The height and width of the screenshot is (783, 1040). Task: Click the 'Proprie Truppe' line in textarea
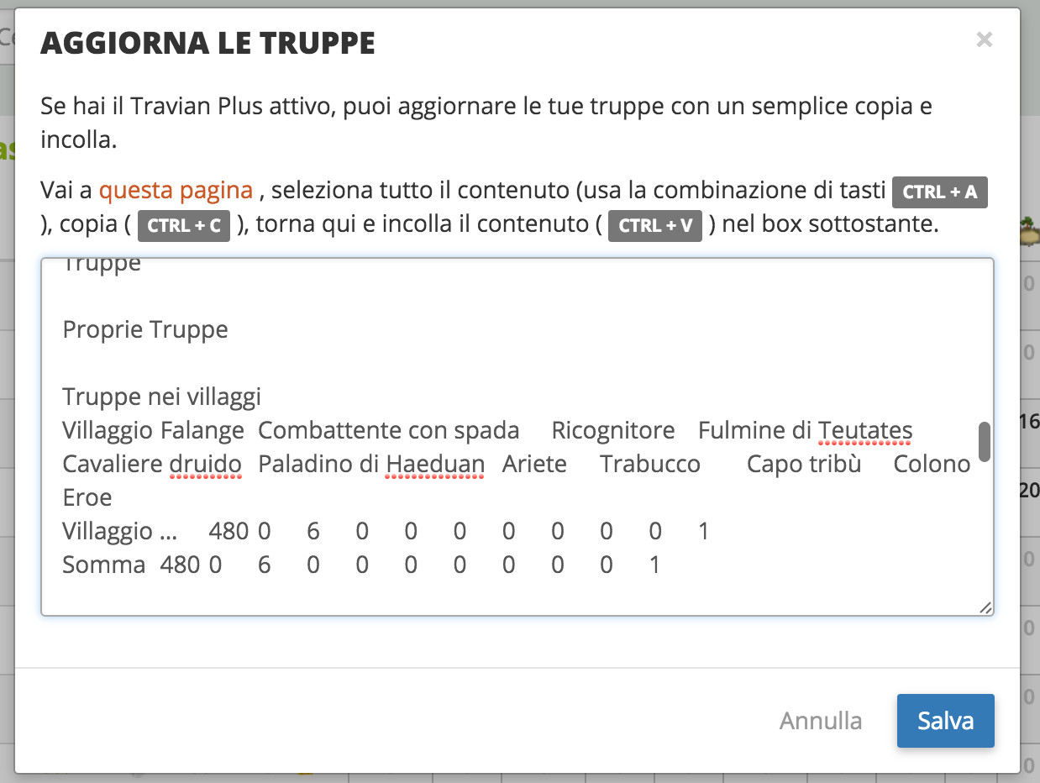pyautogui.click(x=145, y=329)
